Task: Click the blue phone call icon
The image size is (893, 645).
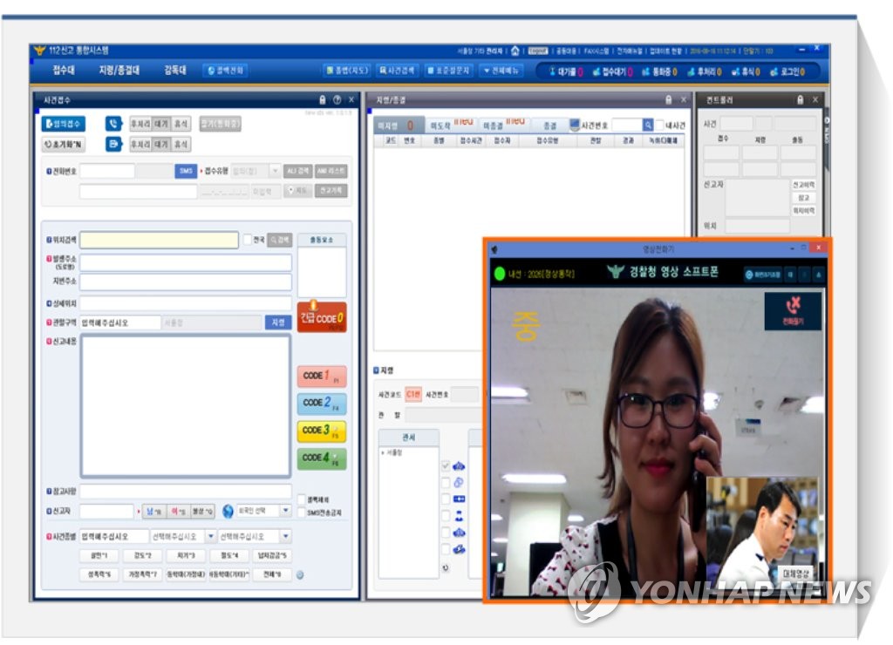Action: click(112, 124)
